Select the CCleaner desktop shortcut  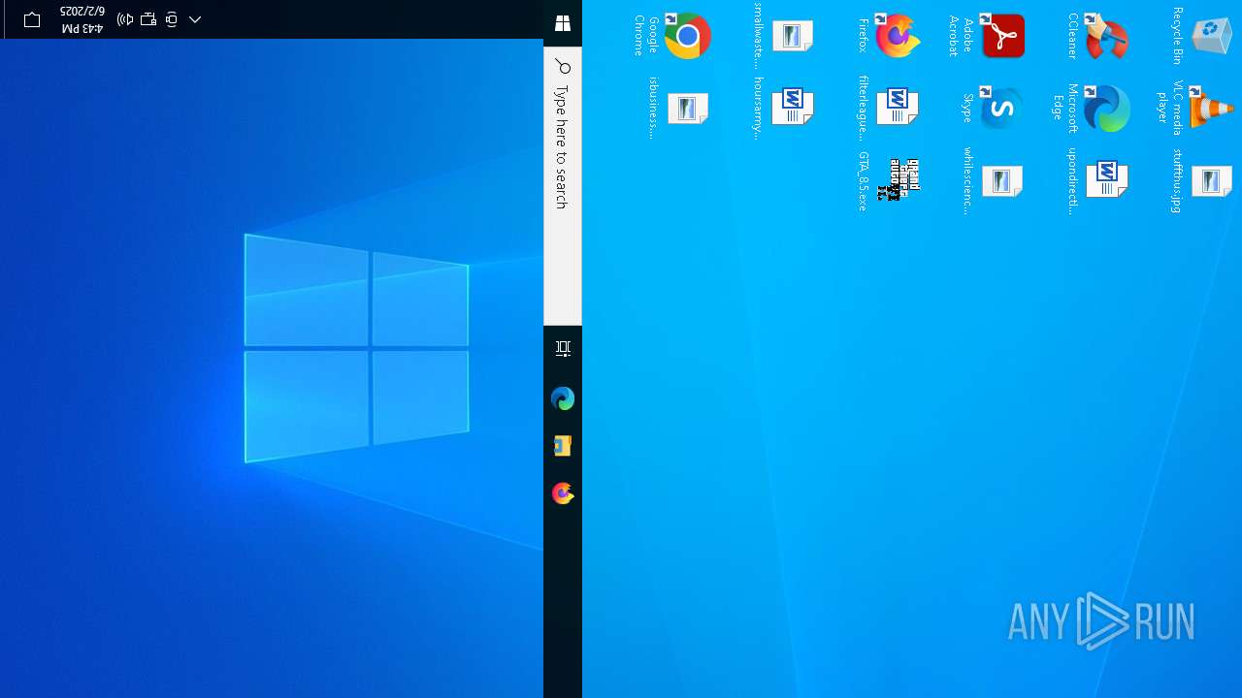pyautogui.click(x=1097, y=36)
